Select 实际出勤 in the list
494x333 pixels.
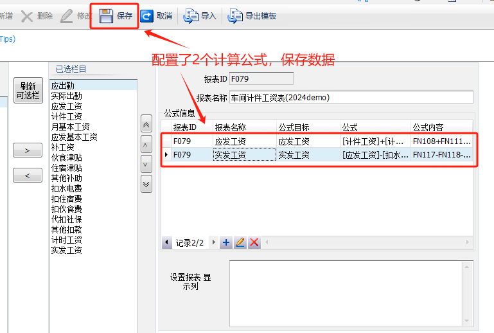tap(94, 96)
